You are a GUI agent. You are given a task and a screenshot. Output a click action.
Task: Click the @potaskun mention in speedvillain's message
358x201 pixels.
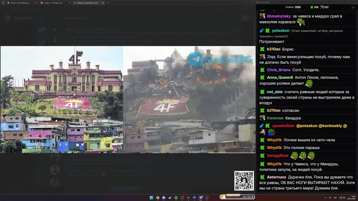point(307,126)
